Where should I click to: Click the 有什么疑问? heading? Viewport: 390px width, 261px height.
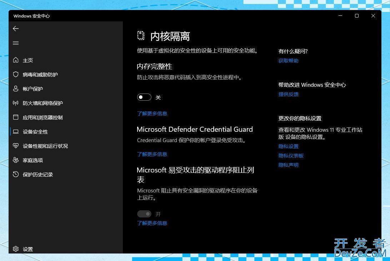(293, 51)
